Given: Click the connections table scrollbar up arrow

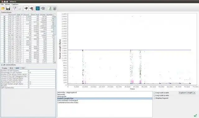Looking at the screenshot, I should tap(55, 16).
